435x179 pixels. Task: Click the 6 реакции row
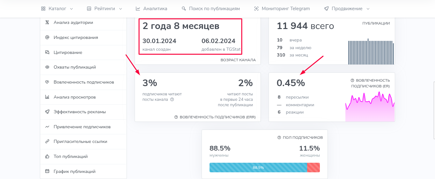(x=290, y=112)
